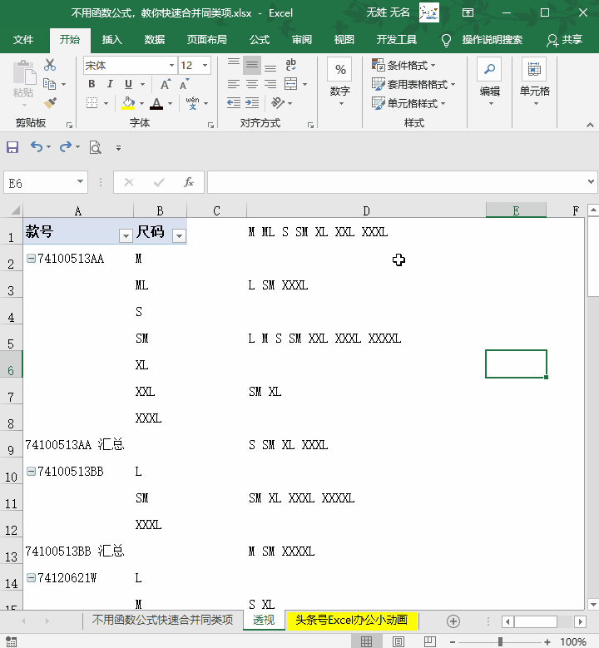Switch to the 公式 tab
Viewport: 599px width, 648px height.
pyautogui.click(x=260, y=40)
